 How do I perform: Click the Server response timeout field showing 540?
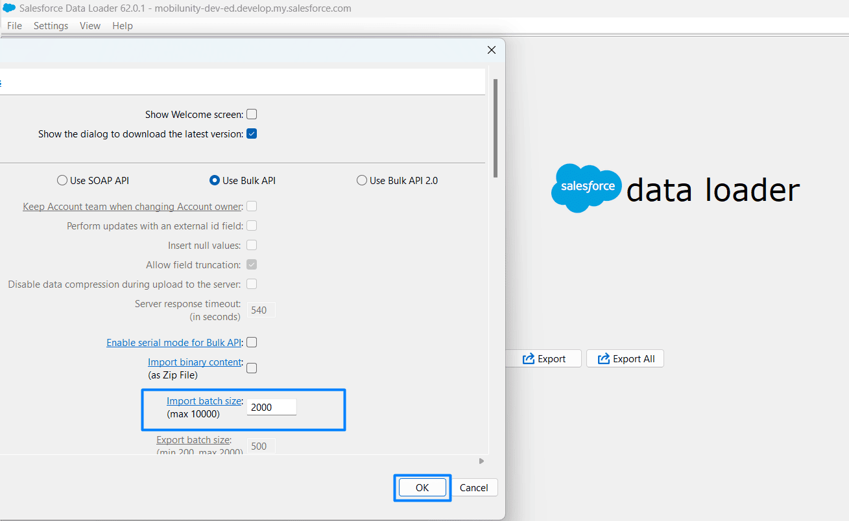pyautogui.click(x=261, y=310)
